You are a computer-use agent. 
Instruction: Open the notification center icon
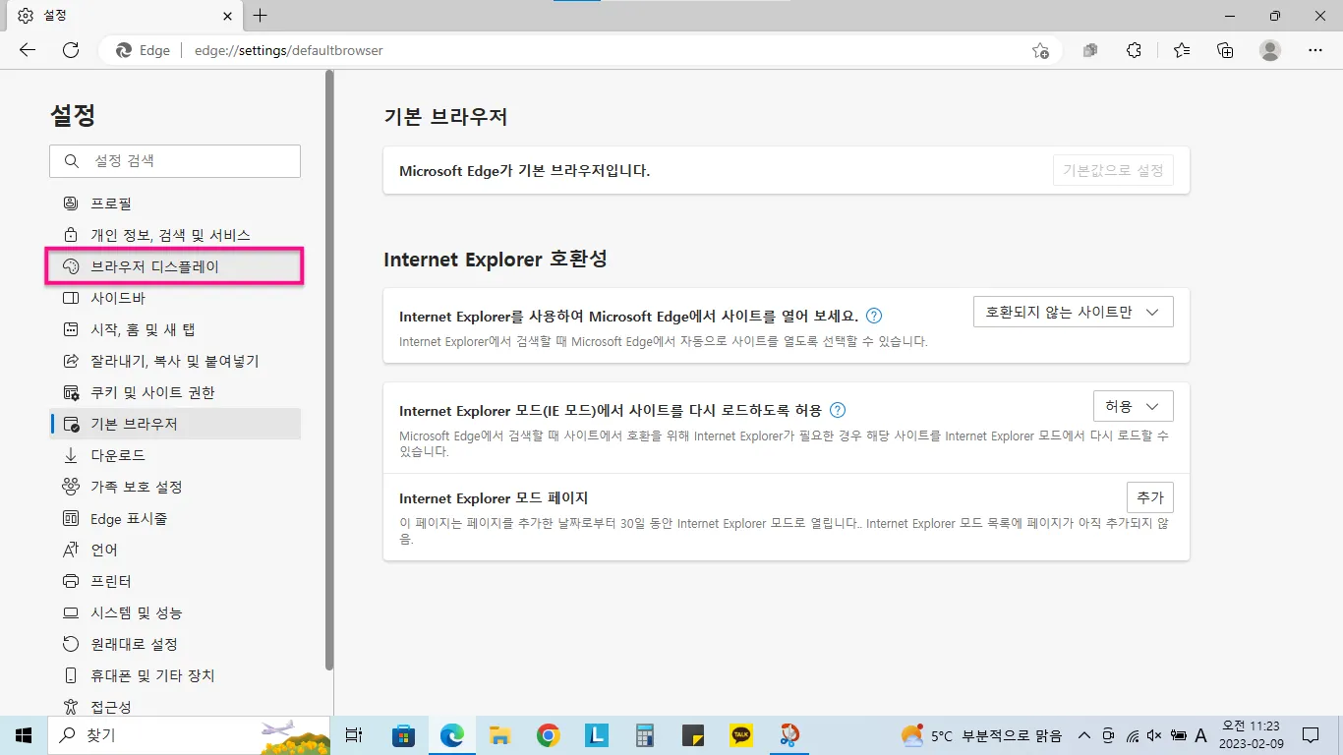(1311, 735)
